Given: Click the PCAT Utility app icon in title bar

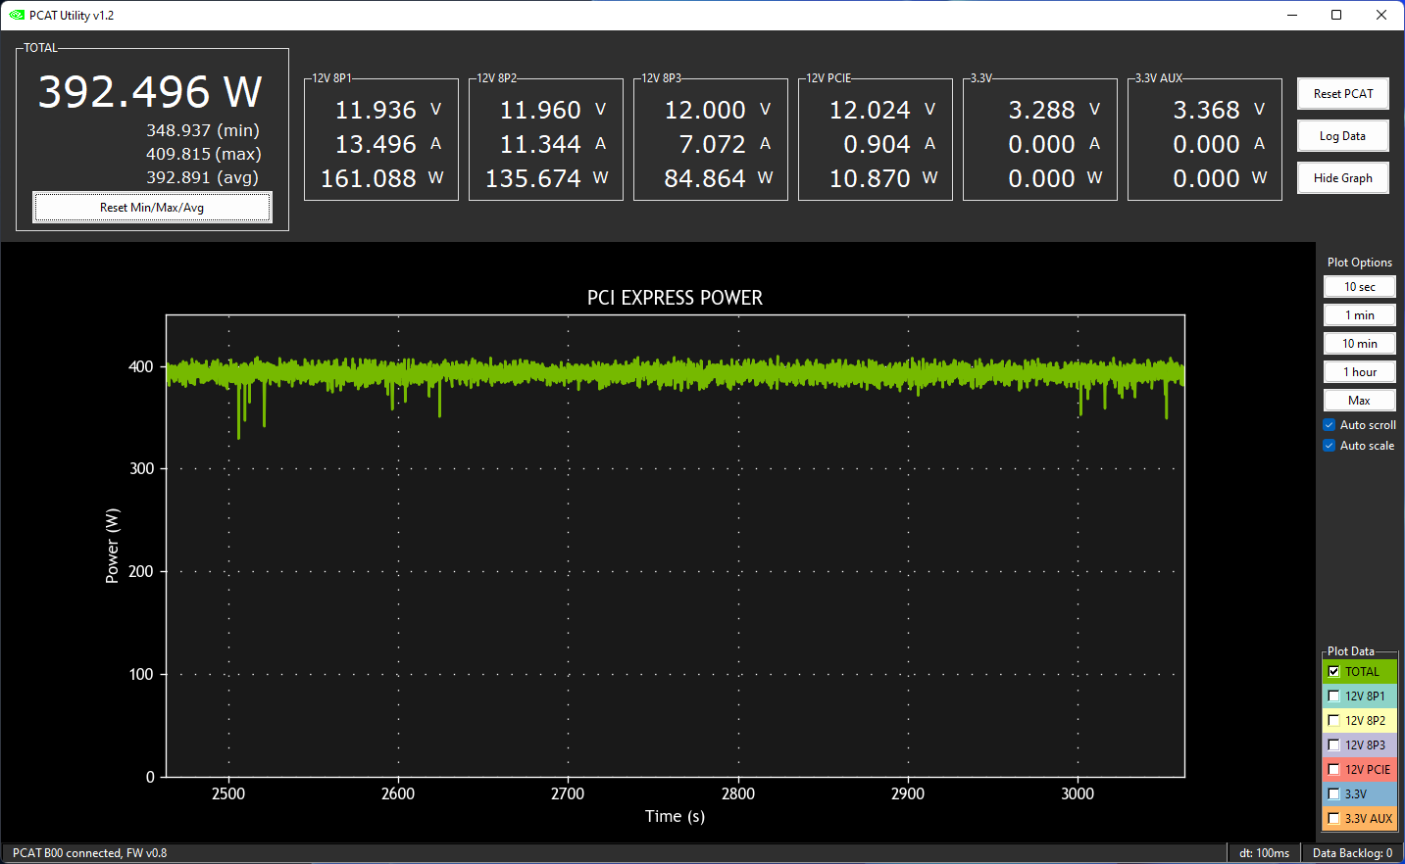Looking at the screenshot, I should click(16, 15).
